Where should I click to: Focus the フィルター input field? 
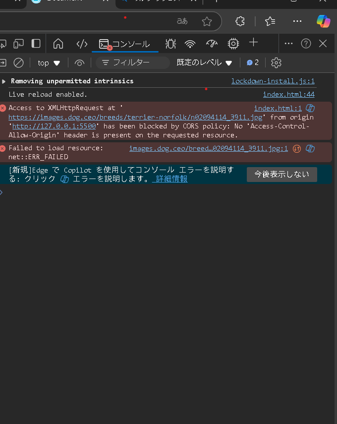tap(133, 63)
